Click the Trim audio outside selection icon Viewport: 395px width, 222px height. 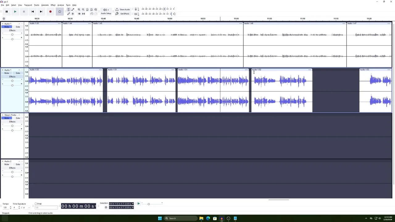79,14
